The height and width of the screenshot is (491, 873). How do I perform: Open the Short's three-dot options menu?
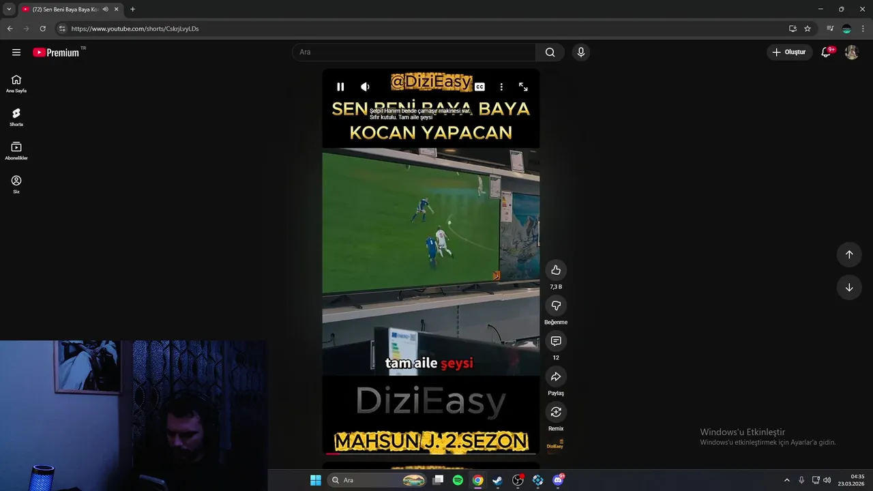point(501,87)
